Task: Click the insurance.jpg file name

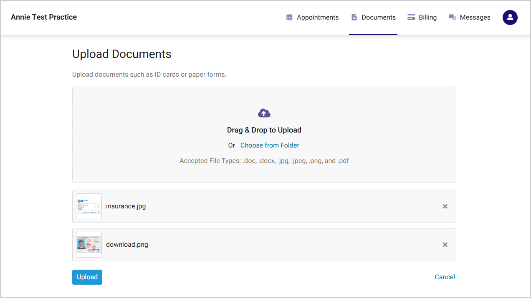Action: 126,206
